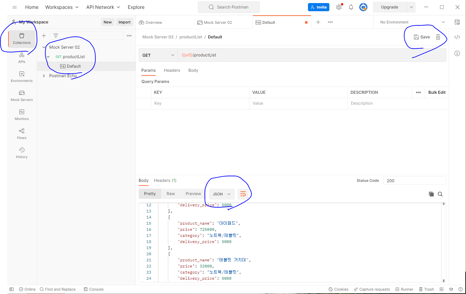Open the Explore menu item
Screen dimensions: 466x294
136,7
